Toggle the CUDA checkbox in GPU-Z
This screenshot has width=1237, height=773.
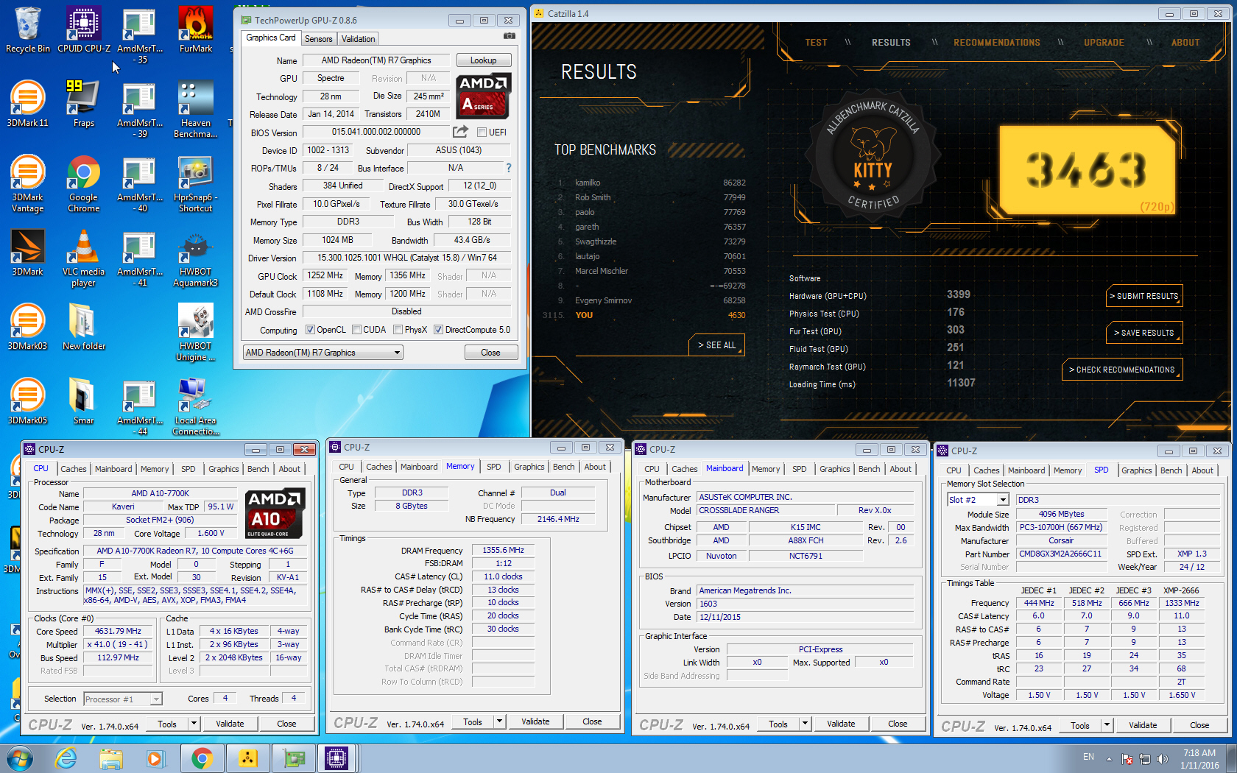coord(356,330)
